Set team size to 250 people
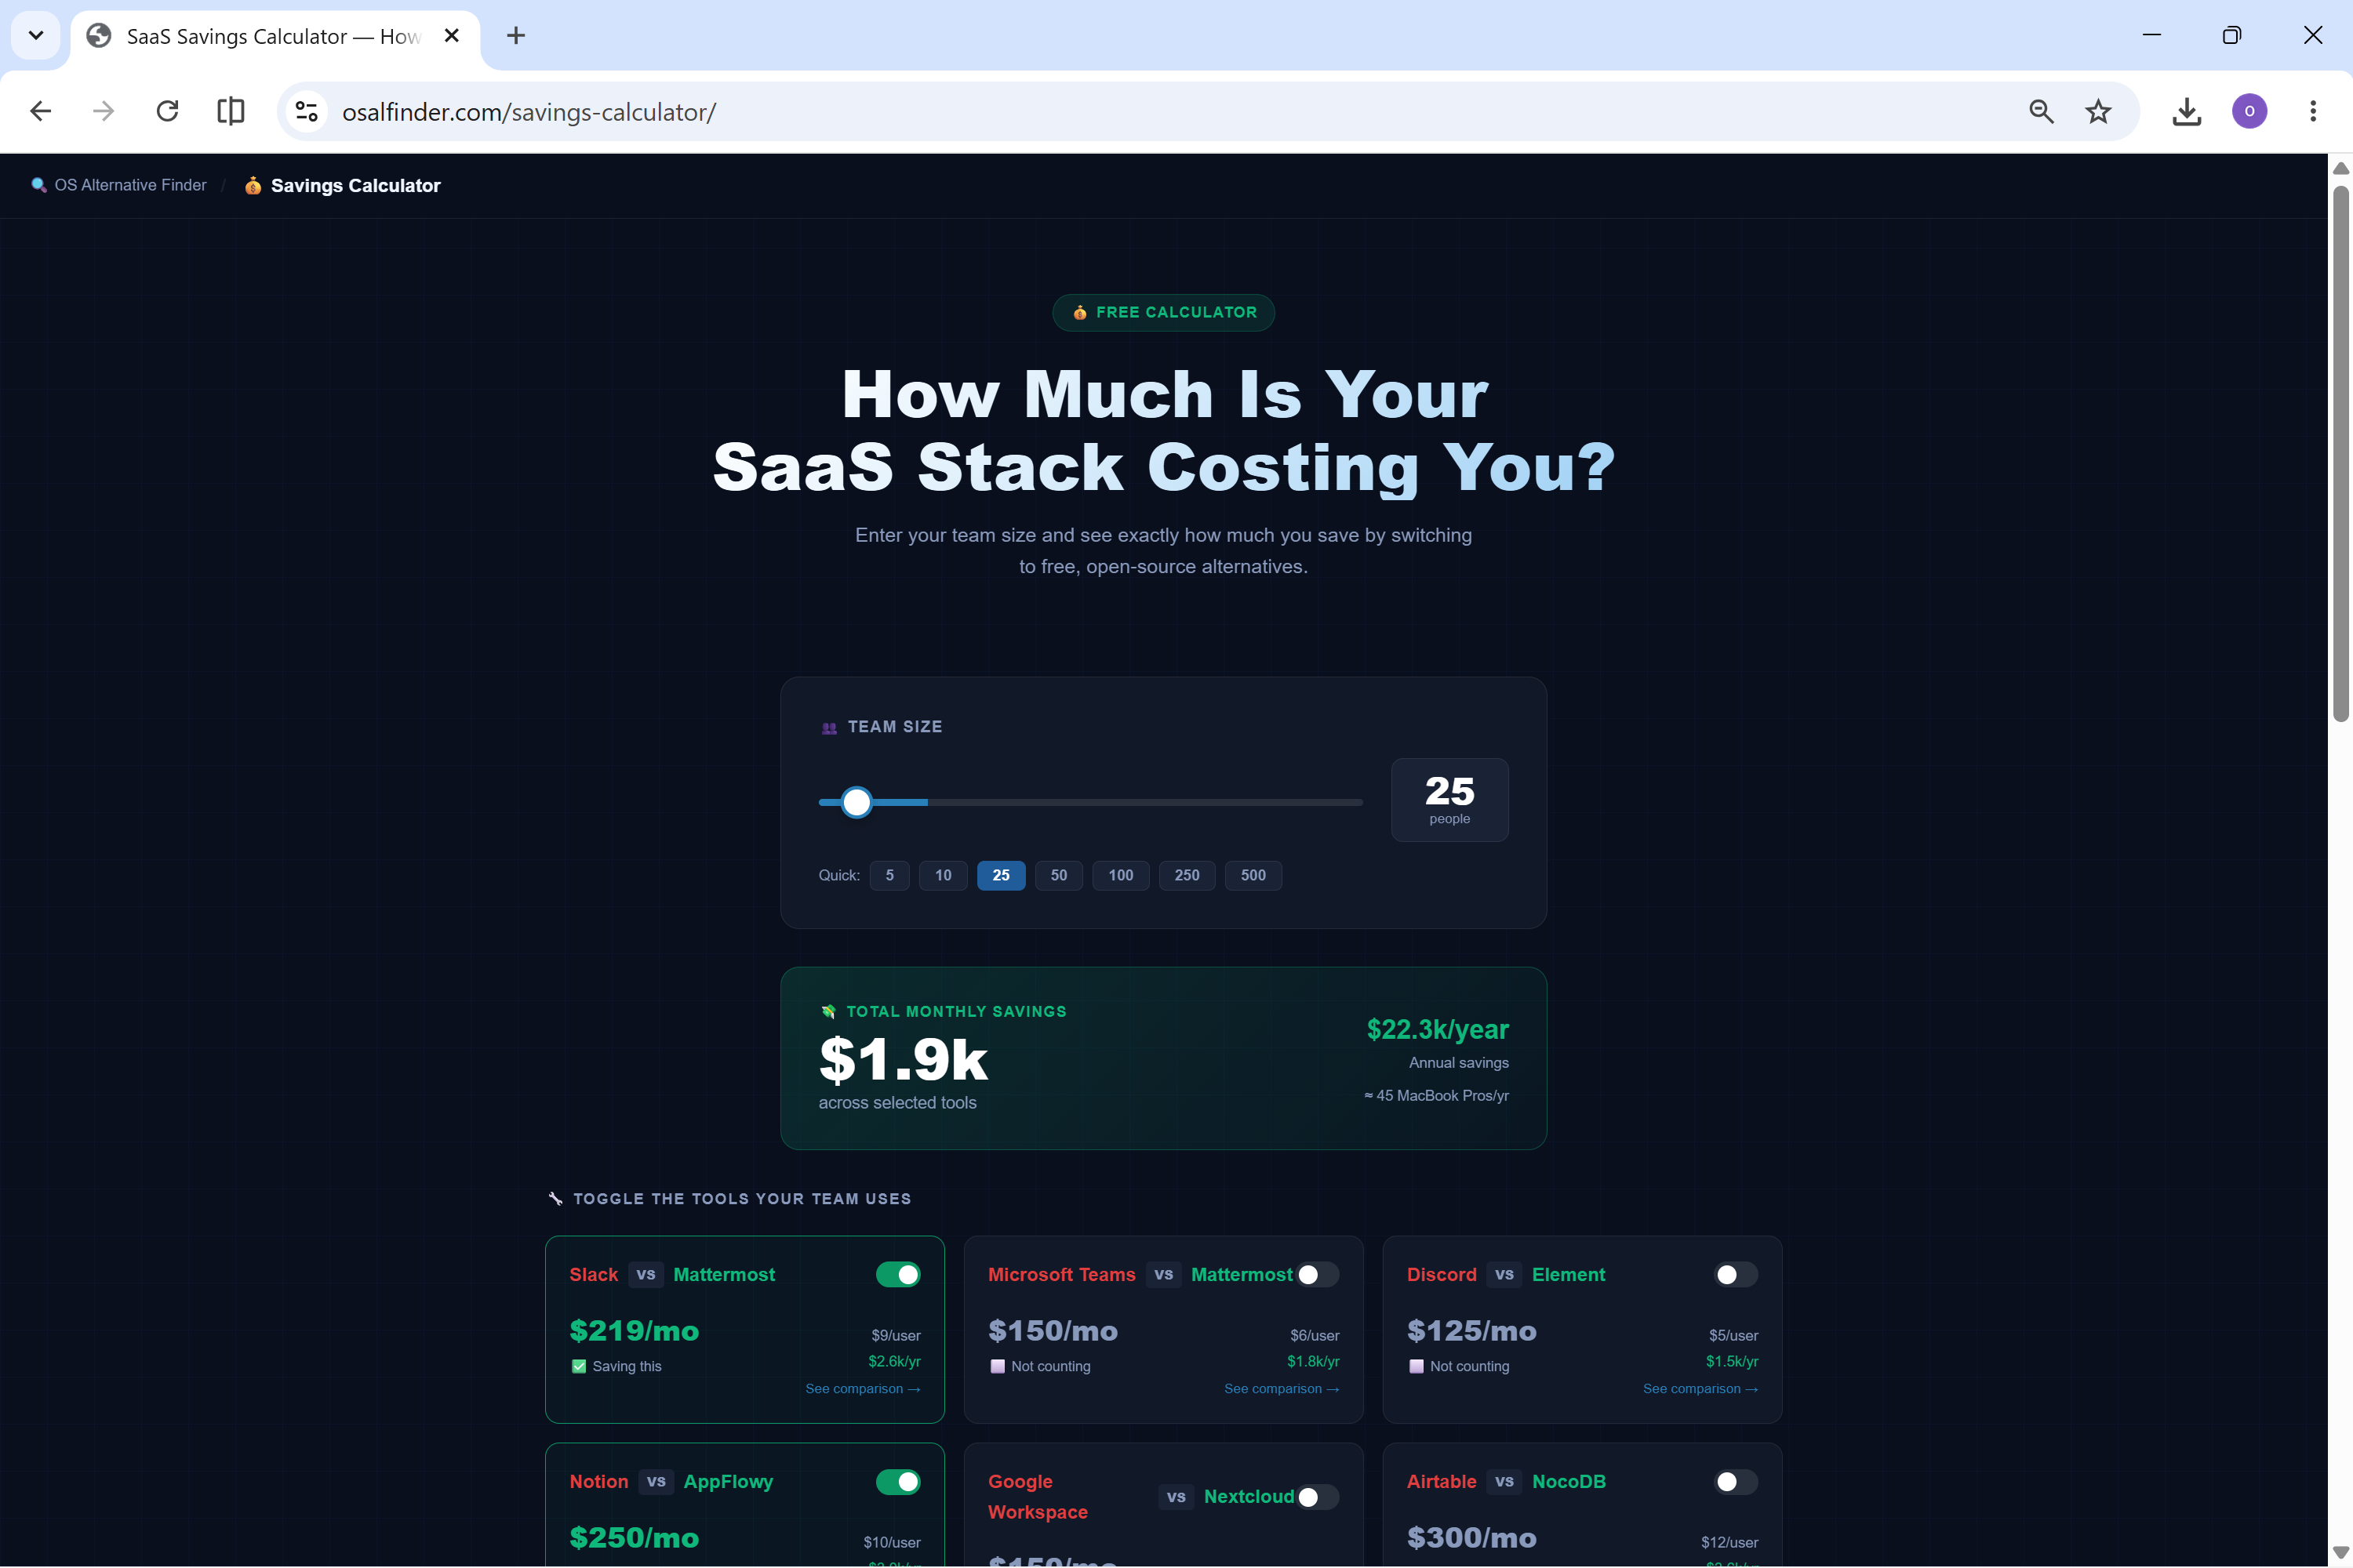 (1187, 875)
